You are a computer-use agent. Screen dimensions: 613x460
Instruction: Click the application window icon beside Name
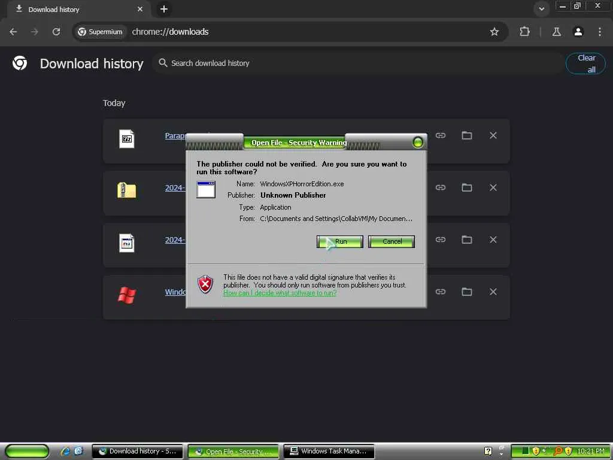tap(206, 190)
